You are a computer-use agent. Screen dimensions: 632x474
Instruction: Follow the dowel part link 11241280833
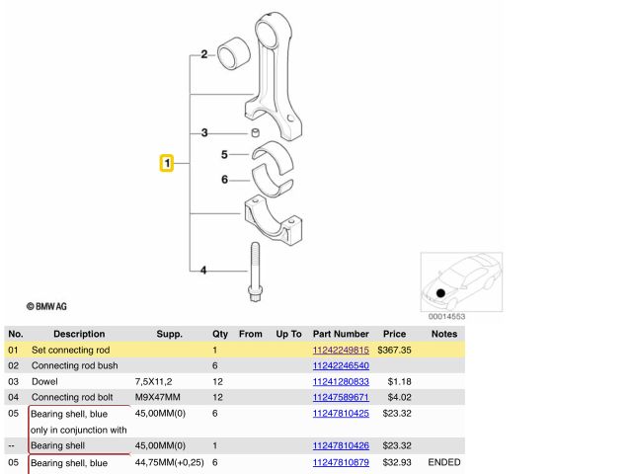pos(340,381)
